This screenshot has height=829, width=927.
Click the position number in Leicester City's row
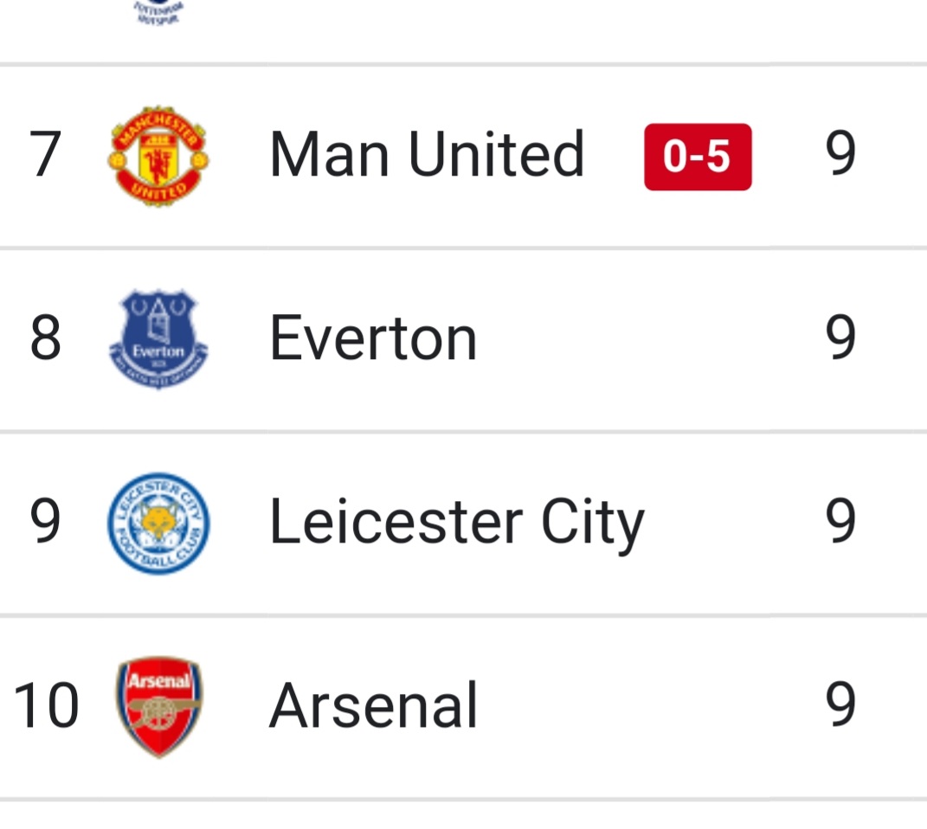point(45,523)
